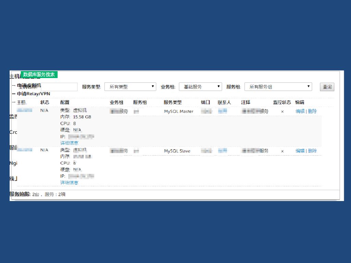Focus the host name text input
This screenshot has height=263, width=351.
(59, 87)
